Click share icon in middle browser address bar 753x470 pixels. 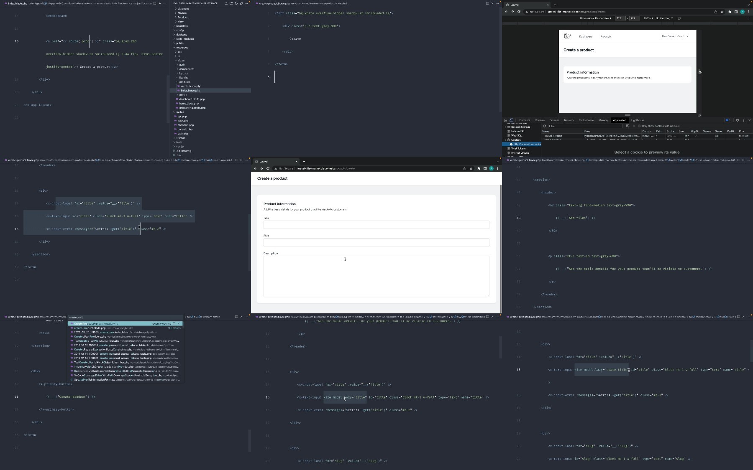(464, 168)
